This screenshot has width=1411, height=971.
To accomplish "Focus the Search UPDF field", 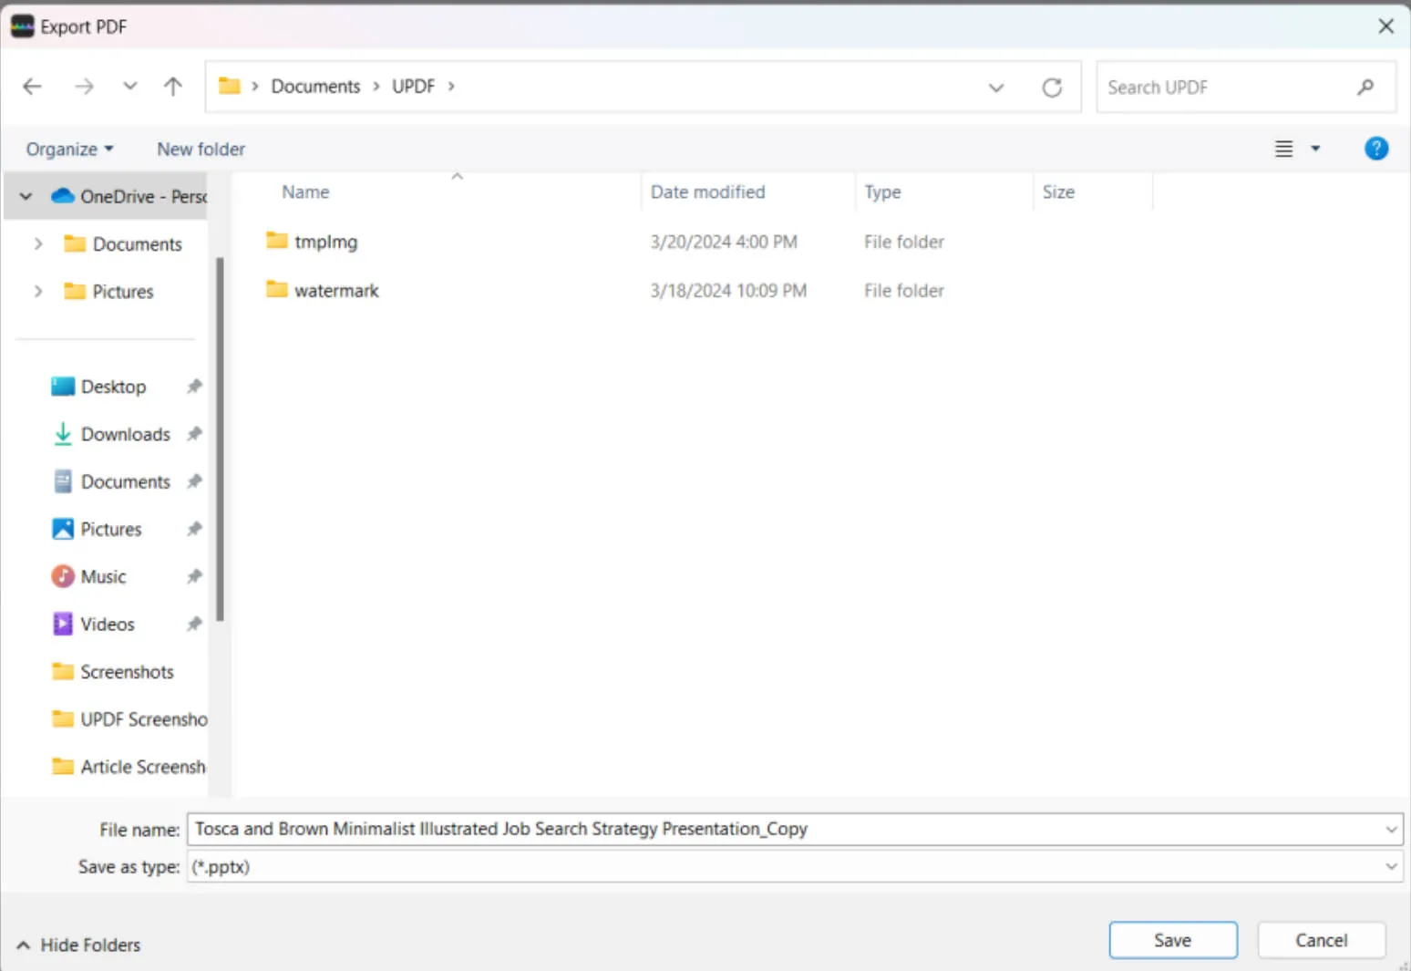I will pyautogui.click(x=1246, y=88).
